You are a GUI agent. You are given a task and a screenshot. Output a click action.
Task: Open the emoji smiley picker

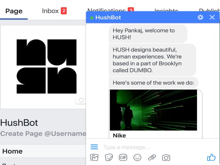tap(137, 157)
